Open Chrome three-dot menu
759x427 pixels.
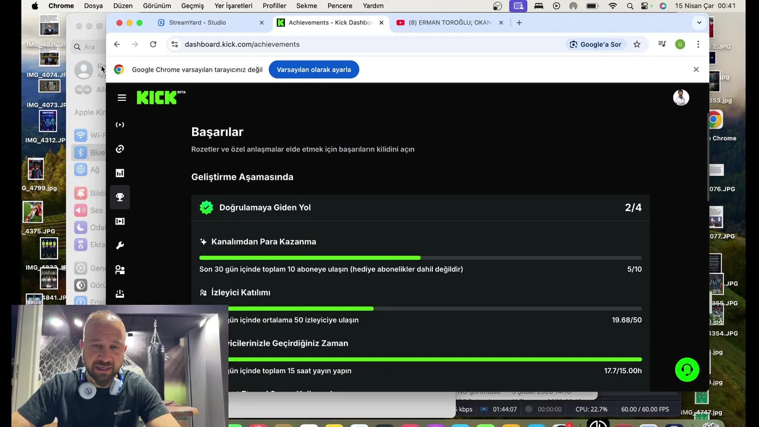tap(698, 44)
